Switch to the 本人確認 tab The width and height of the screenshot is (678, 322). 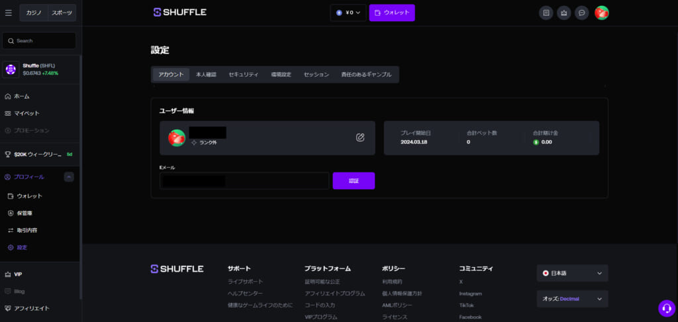[206, 74]
